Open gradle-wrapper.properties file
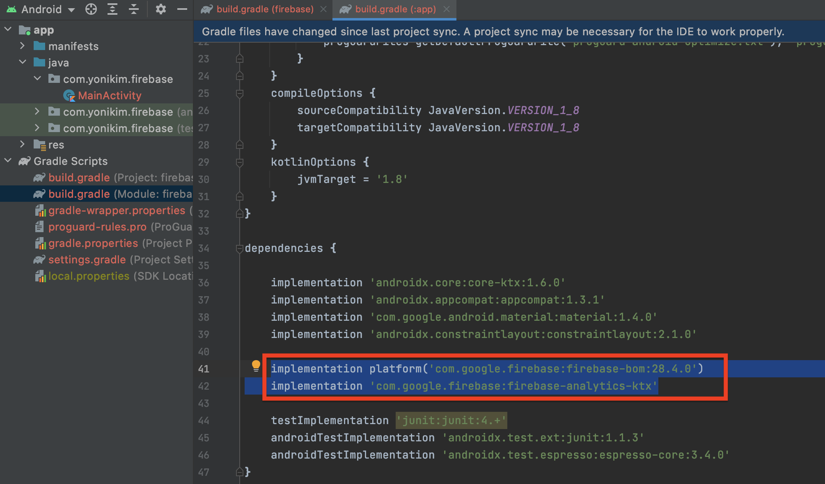This screenshot has width=825, height=484. tap(117, 210)
